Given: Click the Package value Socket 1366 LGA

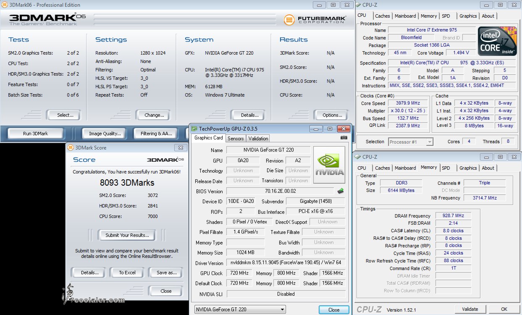Looking at the screenshot, I should coord(432,45).
